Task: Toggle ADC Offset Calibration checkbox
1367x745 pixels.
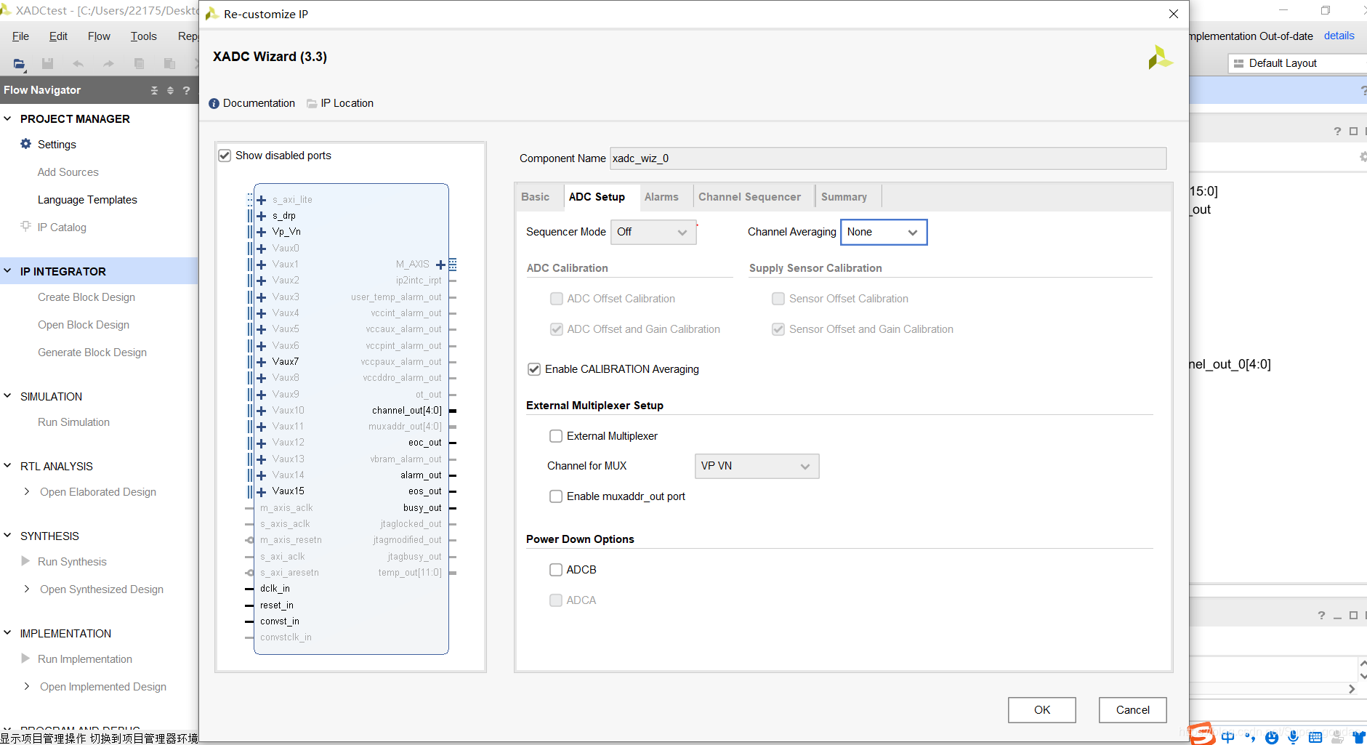Action: [x=557, y=299]
